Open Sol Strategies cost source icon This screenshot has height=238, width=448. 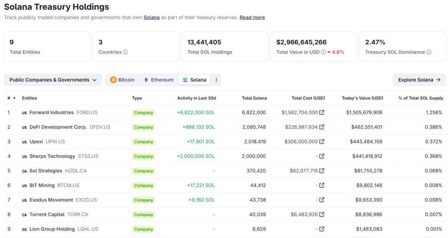pos(321,171)
